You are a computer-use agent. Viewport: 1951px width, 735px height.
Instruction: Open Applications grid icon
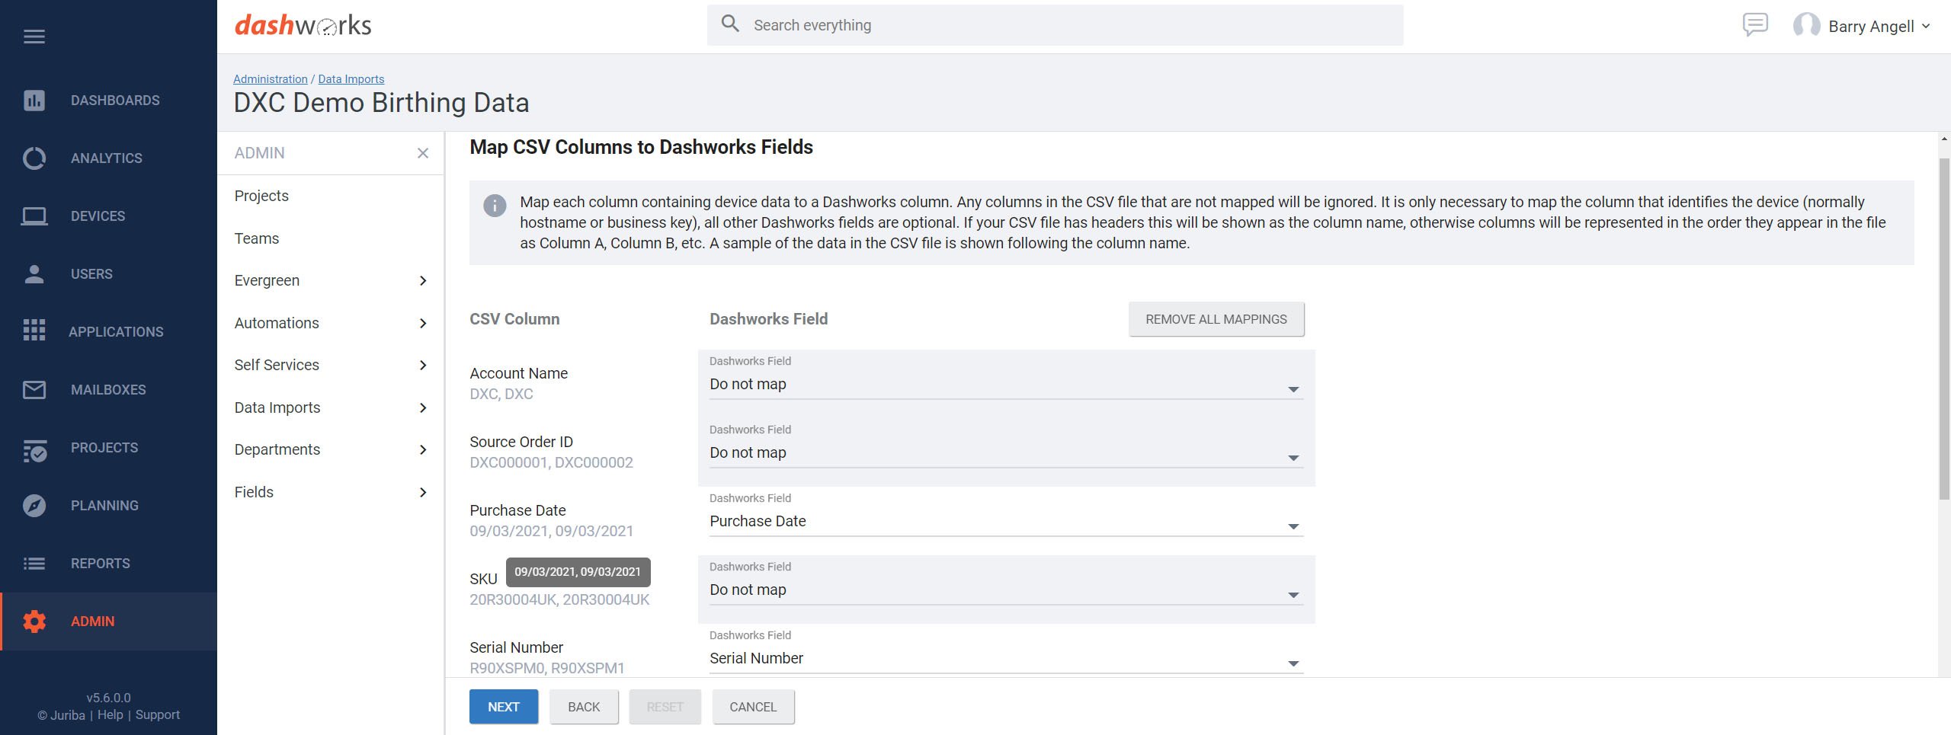[x=34, y=331]
